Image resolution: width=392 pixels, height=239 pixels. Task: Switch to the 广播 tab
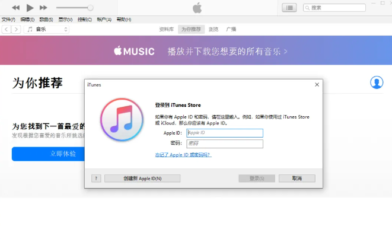[231, 29]
